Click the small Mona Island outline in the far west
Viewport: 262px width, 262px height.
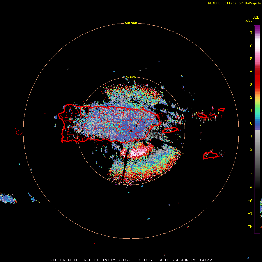[19, 133]
